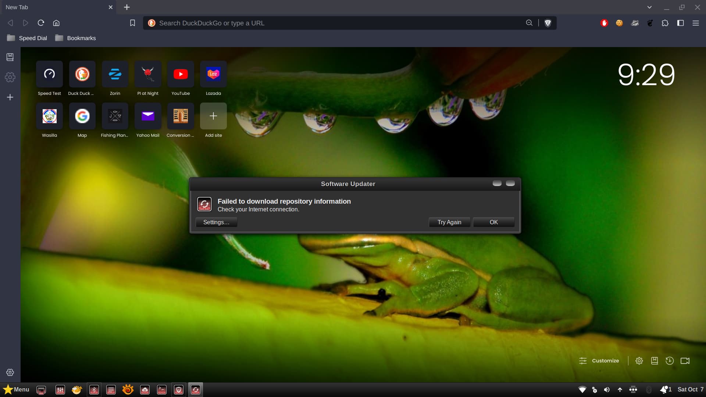This screenshot has width=706, height=397.
Task: Open the Bookmarks folder in bookmarks bar
Action: coord(75,38)
